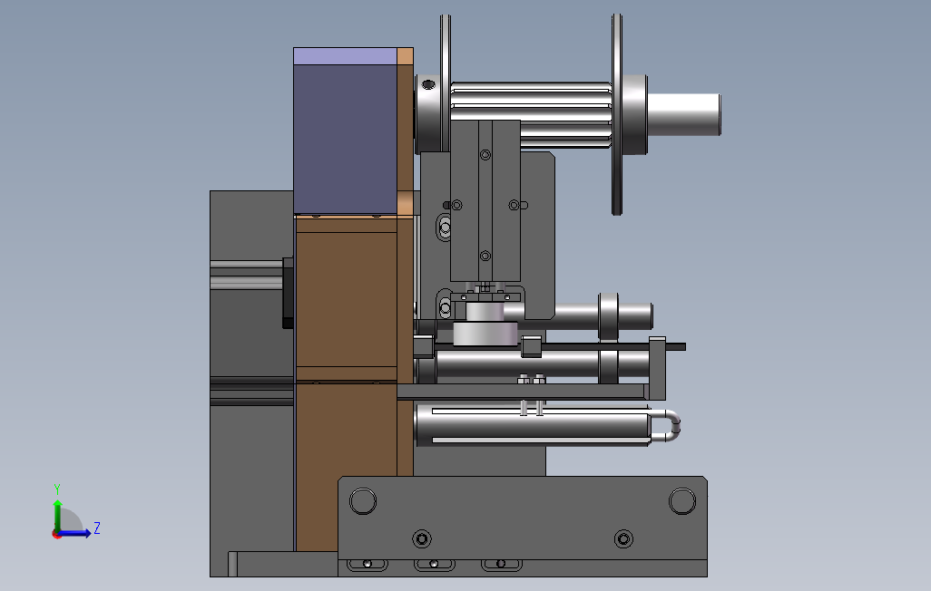This screenshot has height=591, width=931.
Task: Select the long lower pneumatic cylinder body
Action: pos(533,425)
